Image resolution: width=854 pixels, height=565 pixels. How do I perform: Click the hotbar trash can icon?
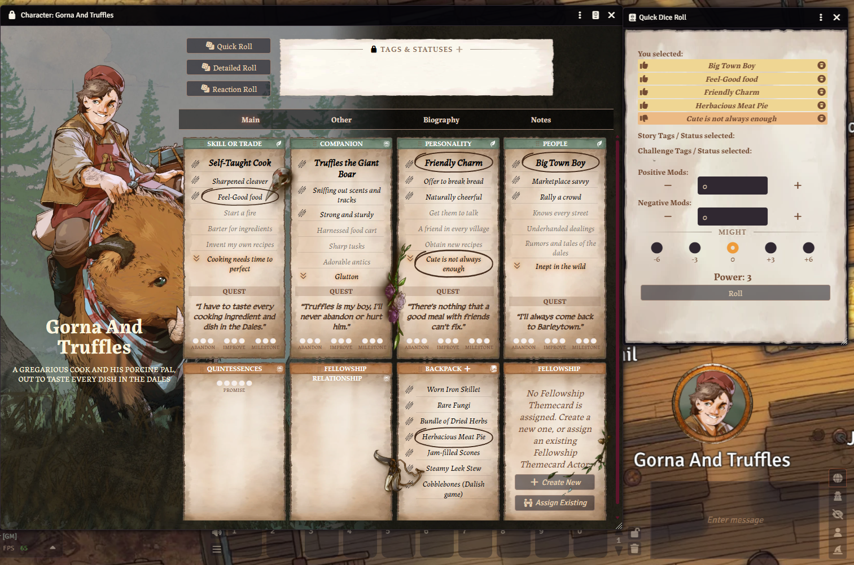(634, 548)
